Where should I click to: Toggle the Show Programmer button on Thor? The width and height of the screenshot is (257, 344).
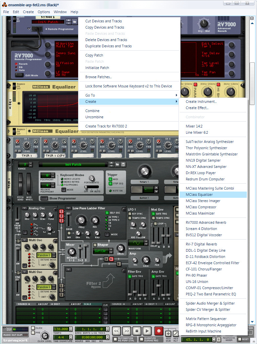(x=44, y=198)
